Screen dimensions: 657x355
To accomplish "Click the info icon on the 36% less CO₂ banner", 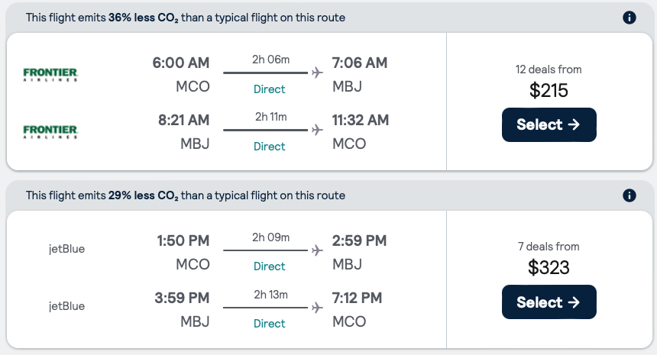I will [x=629, y=18].
